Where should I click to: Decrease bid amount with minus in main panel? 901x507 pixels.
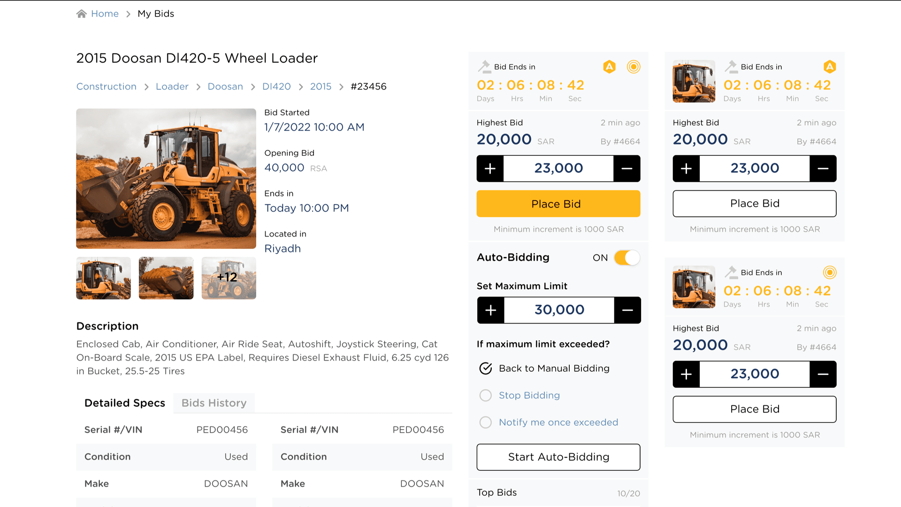627,169
